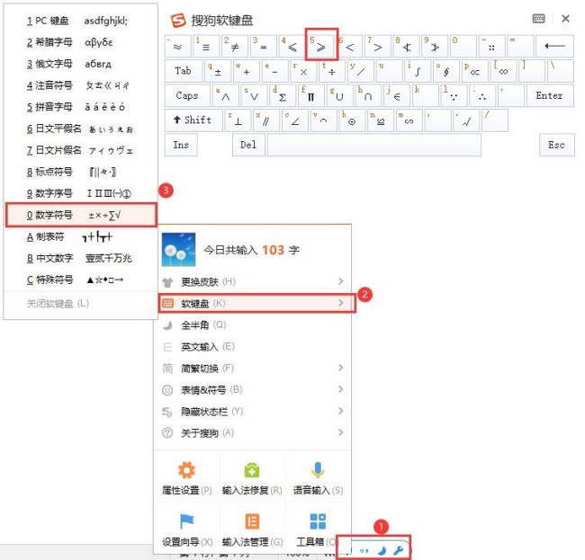This screenshot has width=585, height=560.
Task: Click the wrench icon on status bar
Action: (x=399, y=550)
